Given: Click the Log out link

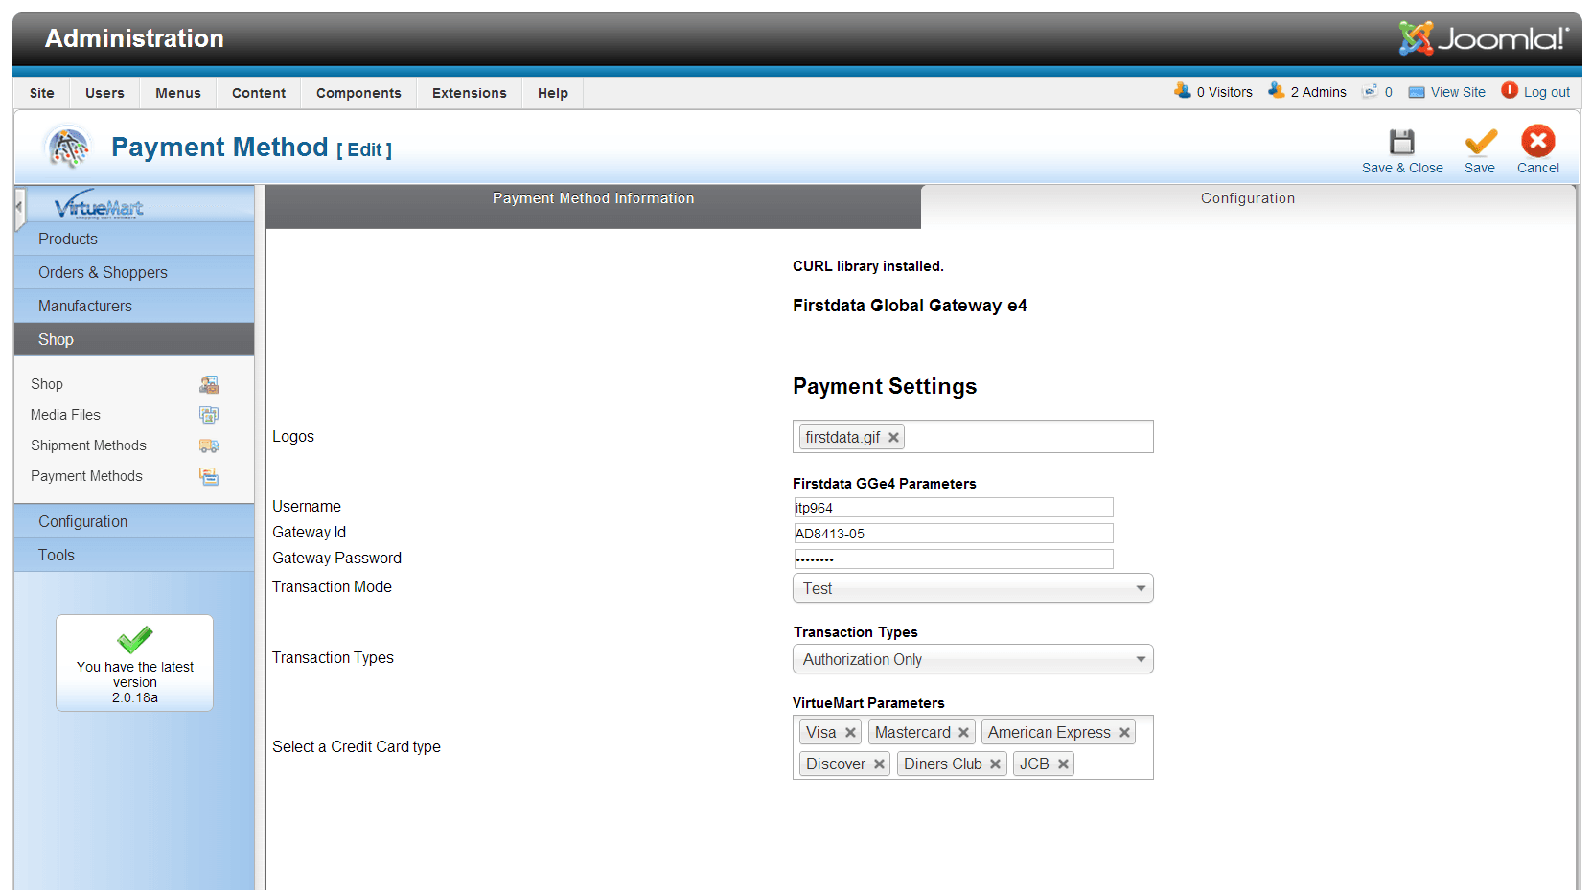Looking at the screenshot, I should 1547,92.
